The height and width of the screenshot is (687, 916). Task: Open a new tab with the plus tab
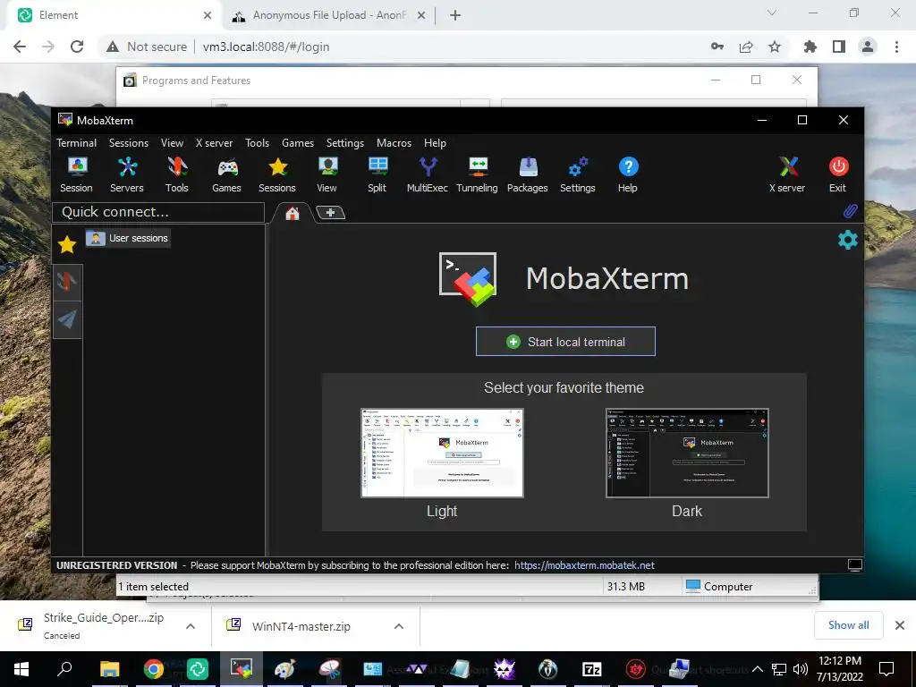[331, 213]
